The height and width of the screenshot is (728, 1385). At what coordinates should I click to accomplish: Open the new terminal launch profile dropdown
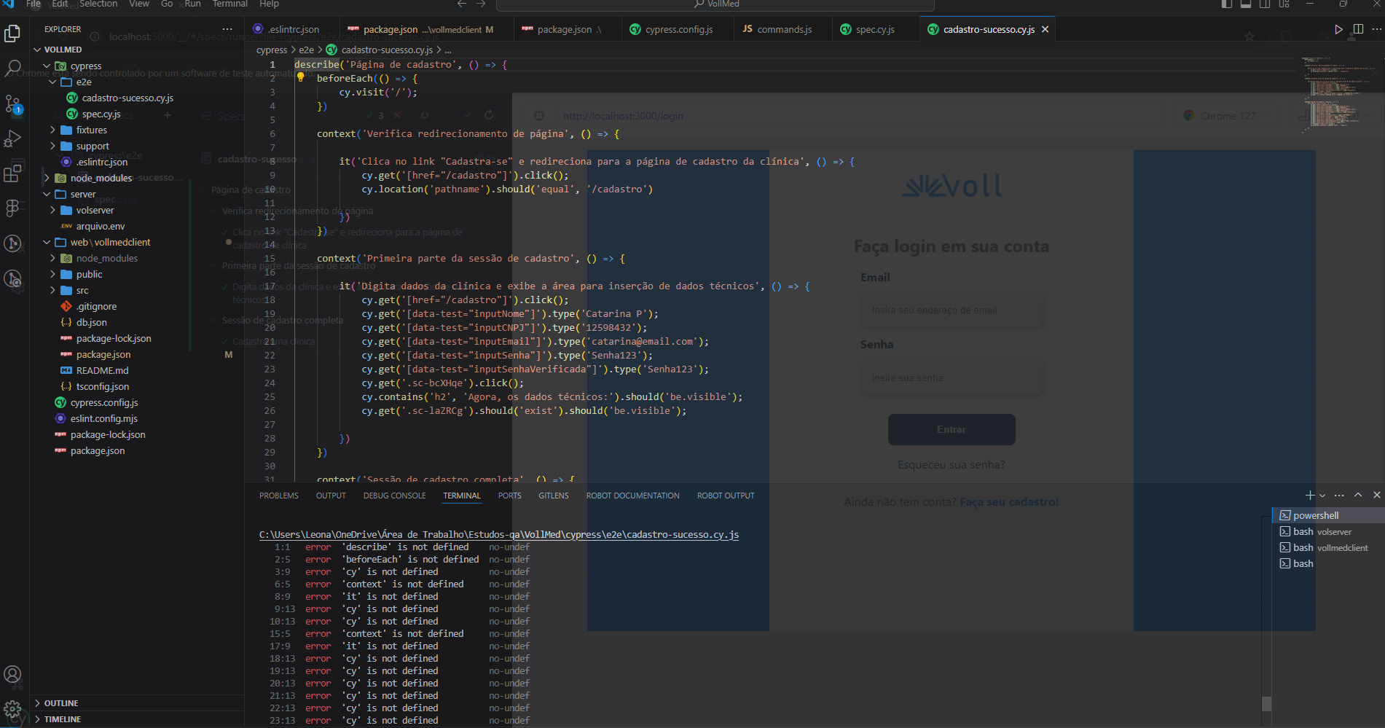click(x=1322, y=496)
